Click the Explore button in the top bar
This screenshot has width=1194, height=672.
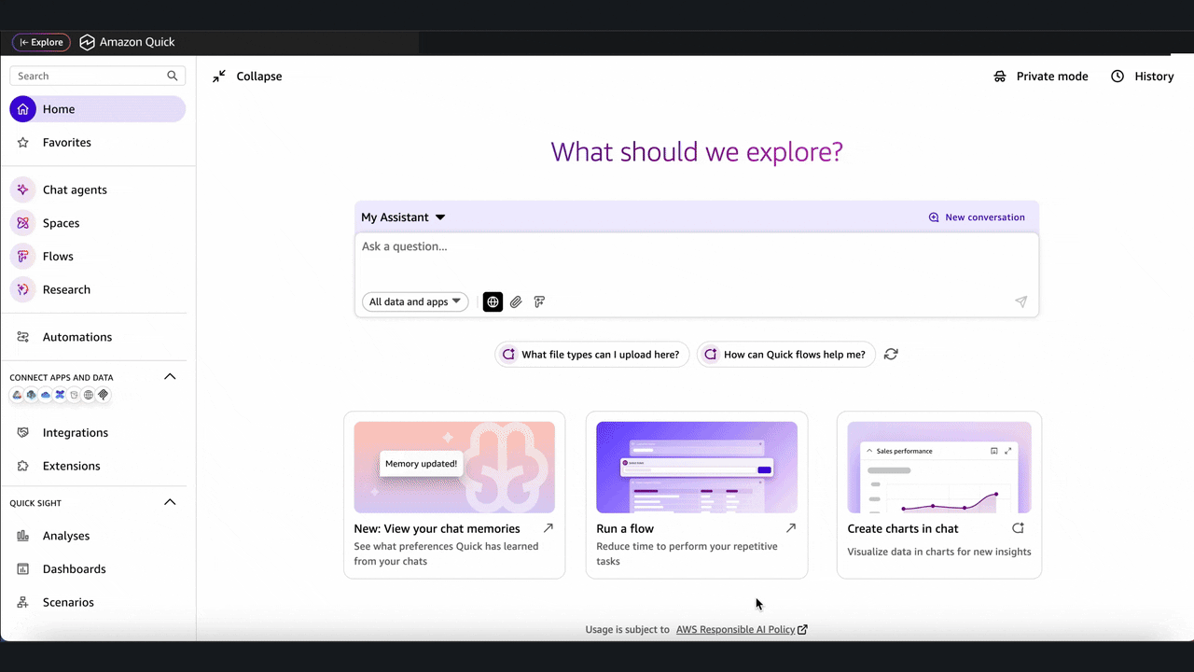[x=41, y=42]
